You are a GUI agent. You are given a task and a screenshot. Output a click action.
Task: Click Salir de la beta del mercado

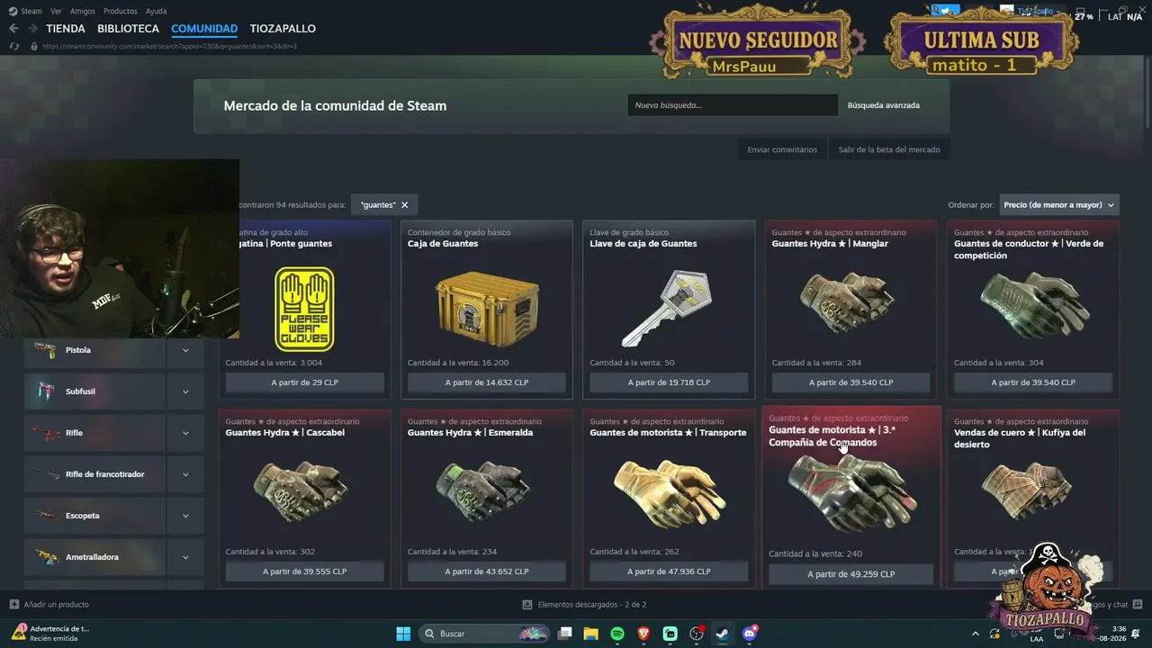click(x=889, y=149)
